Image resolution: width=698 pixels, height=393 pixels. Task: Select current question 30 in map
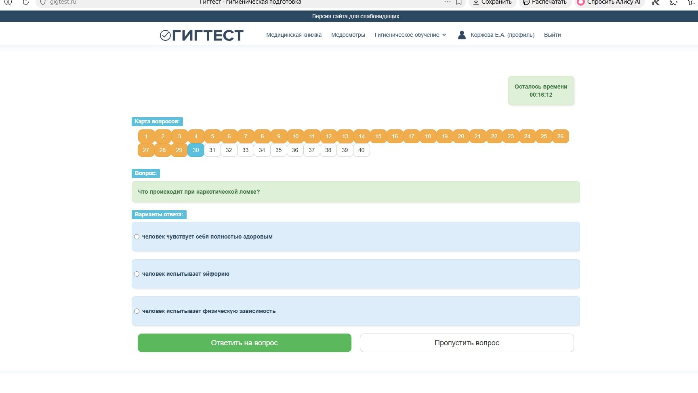(196, 150)
